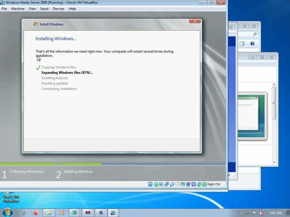Click the network tray icon
Screen dimensions: 290x217
[x=248, y=213]
